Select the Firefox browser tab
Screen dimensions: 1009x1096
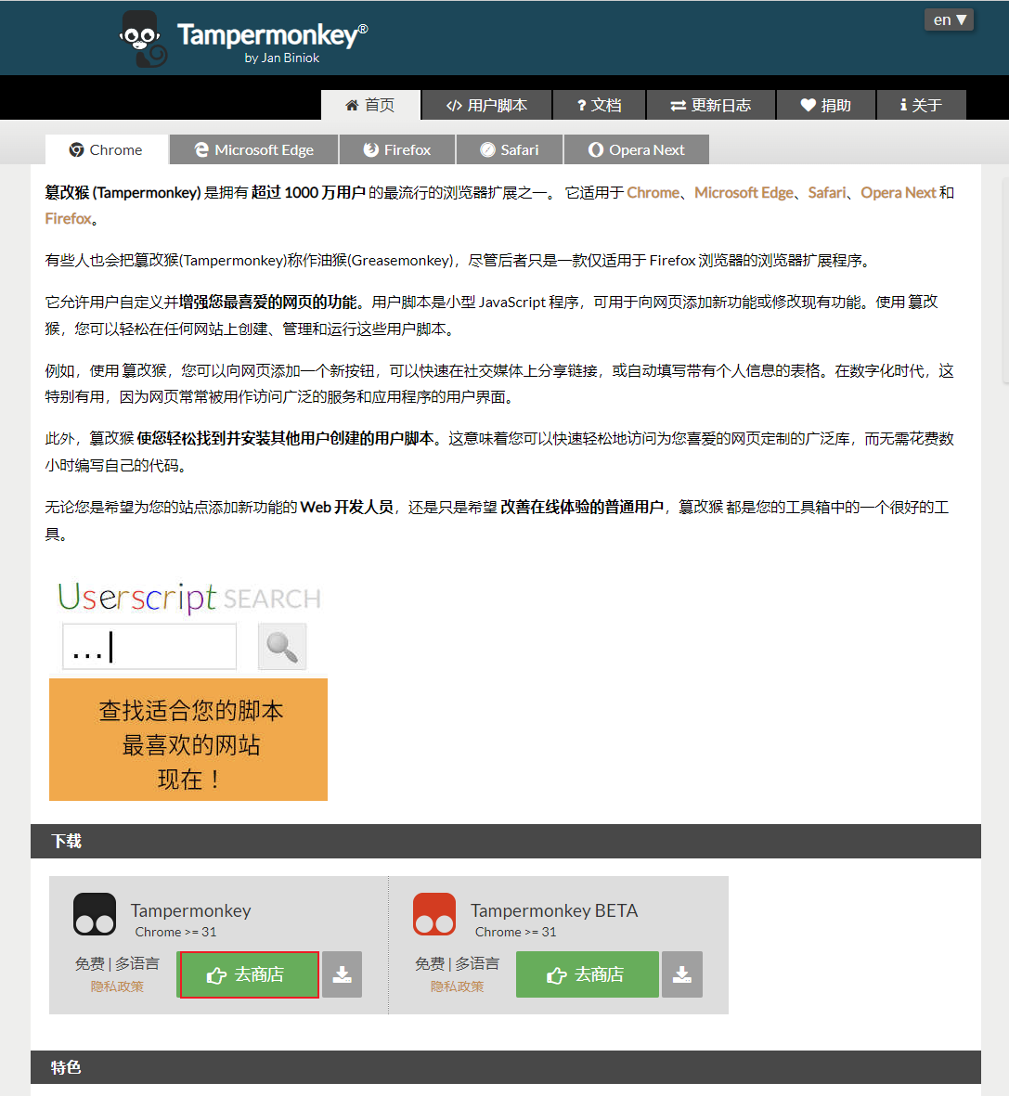point(397,149)
